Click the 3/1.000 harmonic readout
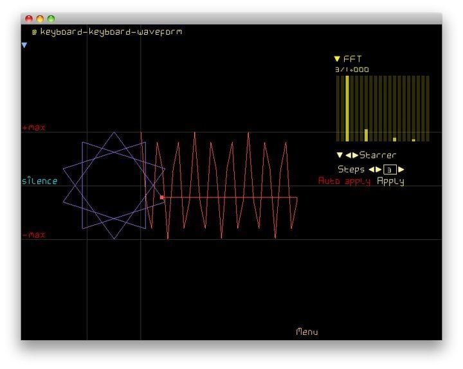The height and width of the screenshot is (369, 463). point(352,69)
